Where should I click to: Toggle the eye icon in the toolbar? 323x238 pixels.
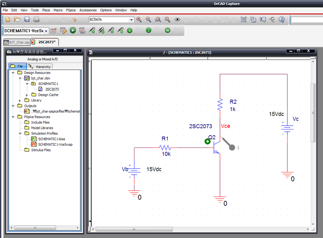point(177,20)
